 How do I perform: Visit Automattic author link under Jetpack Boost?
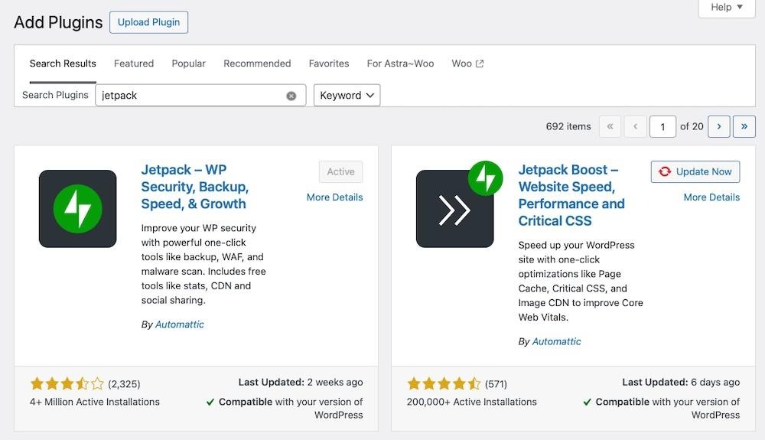[x=557, y=341]
